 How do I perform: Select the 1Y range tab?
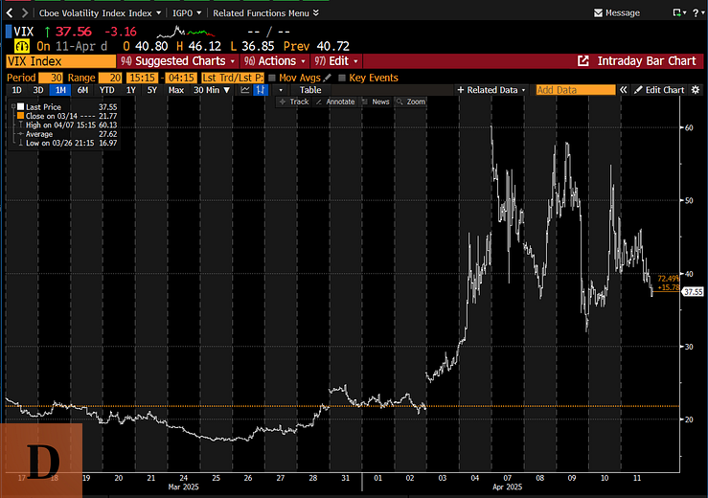coord(130,90)
